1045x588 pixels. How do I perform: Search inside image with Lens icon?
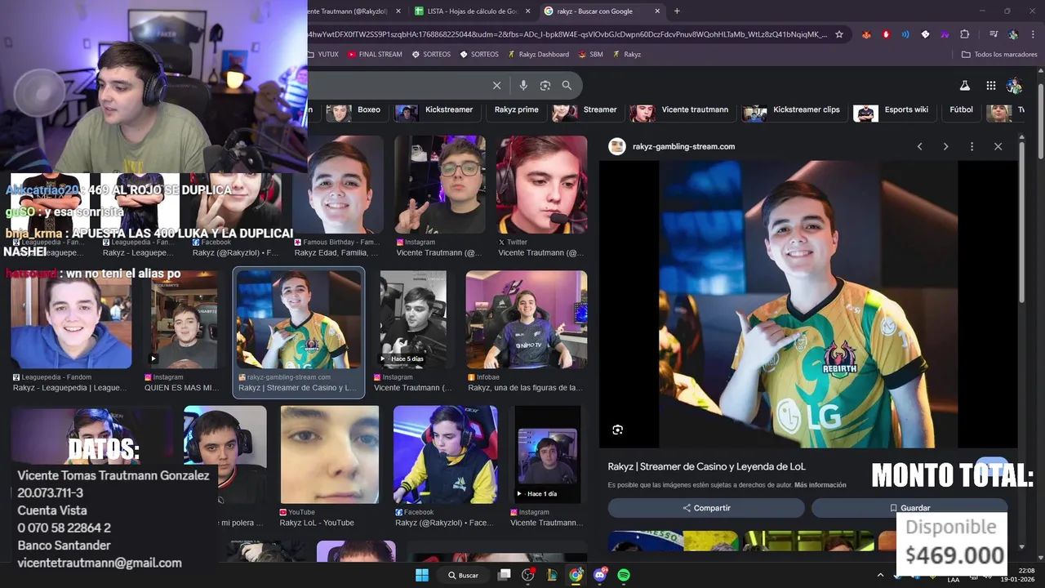[x=617, y=430]
